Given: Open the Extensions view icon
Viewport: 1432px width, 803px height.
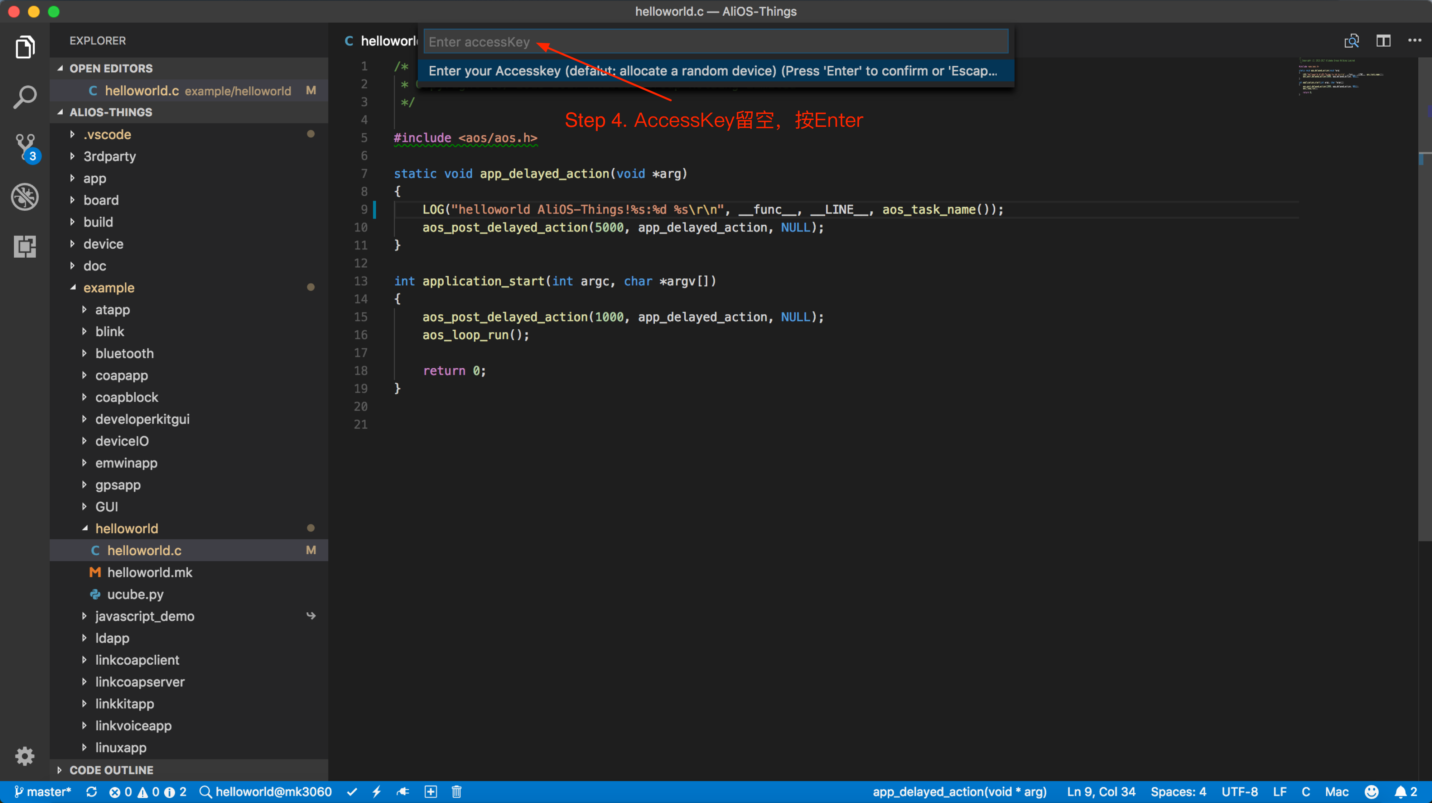Looking at the screenshot, I should (24, 246).
